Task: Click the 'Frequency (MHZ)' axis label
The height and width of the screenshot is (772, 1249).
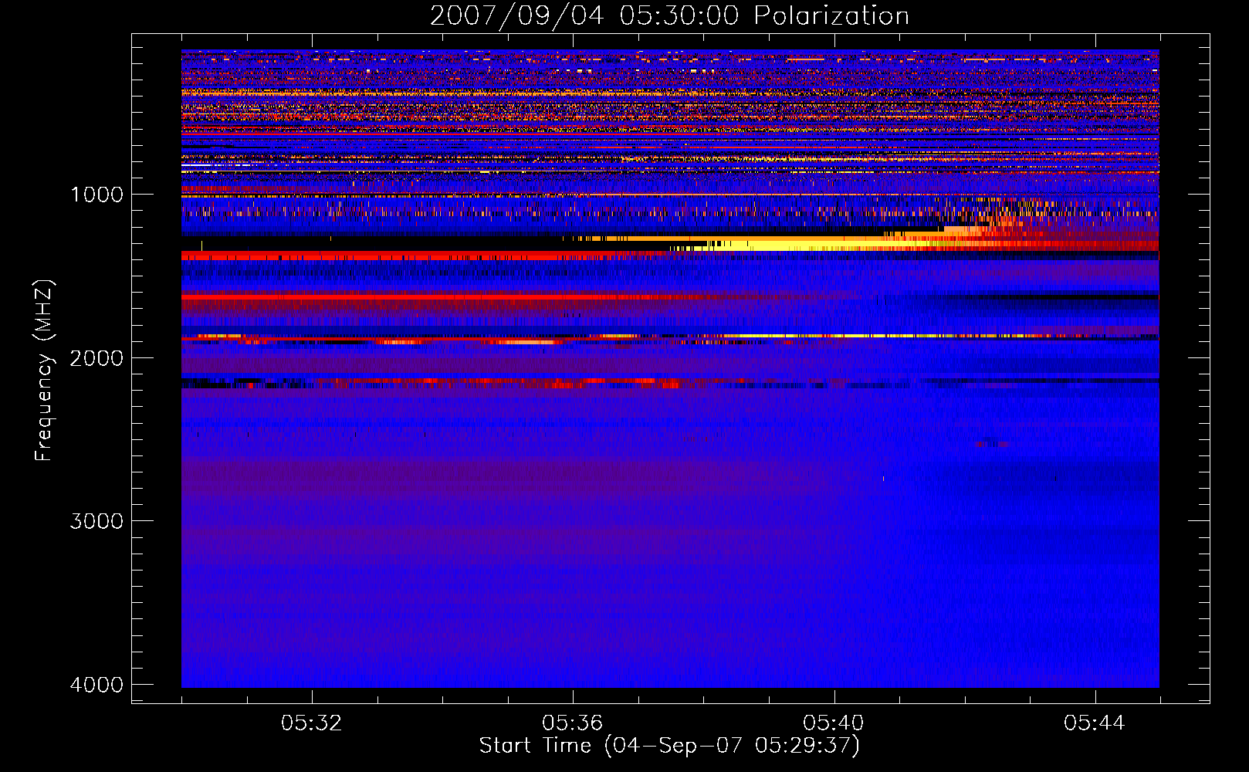Action: tap(43, 371)
